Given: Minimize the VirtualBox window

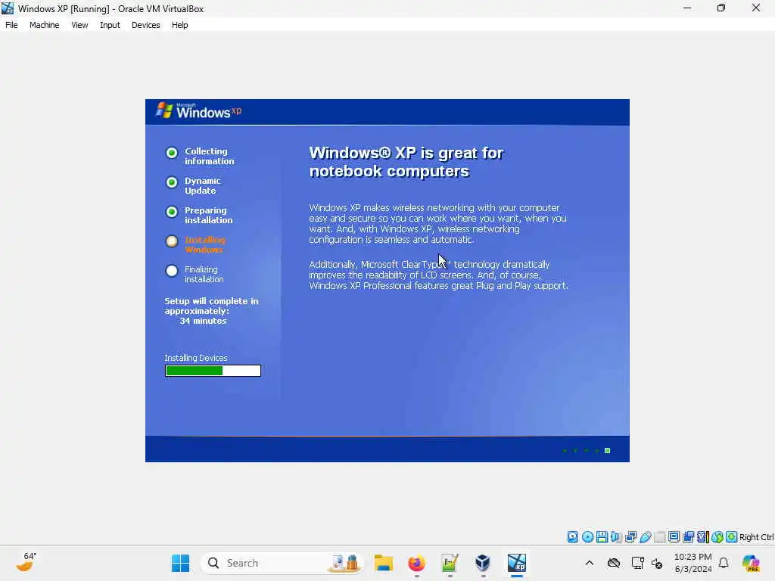Looking at the screenshot, I should tap(687, 8).
